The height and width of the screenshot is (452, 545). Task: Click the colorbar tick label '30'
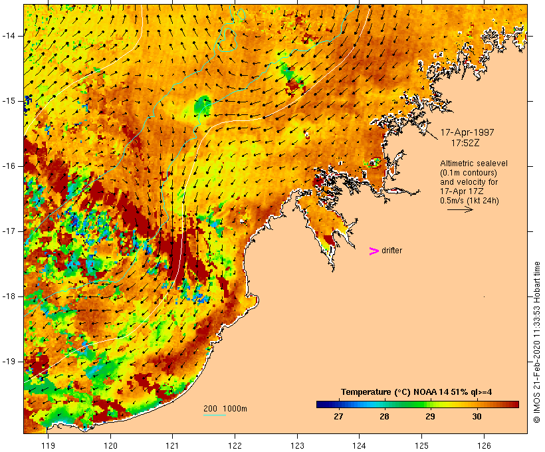click(x=477, y=417)
